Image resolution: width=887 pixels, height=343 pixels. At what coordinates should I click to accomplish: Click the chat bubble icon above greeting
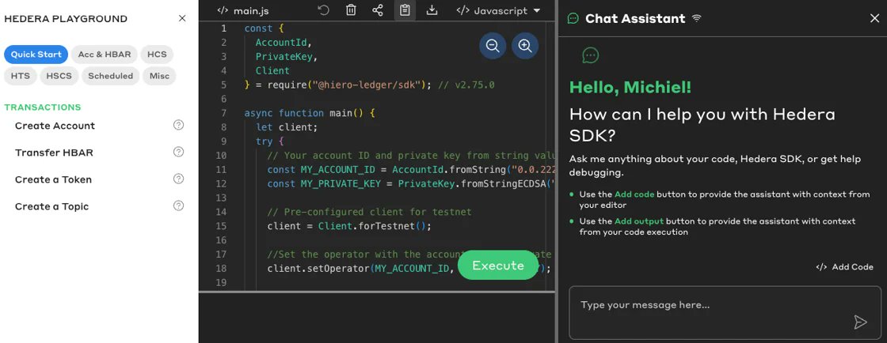(591, 55)
